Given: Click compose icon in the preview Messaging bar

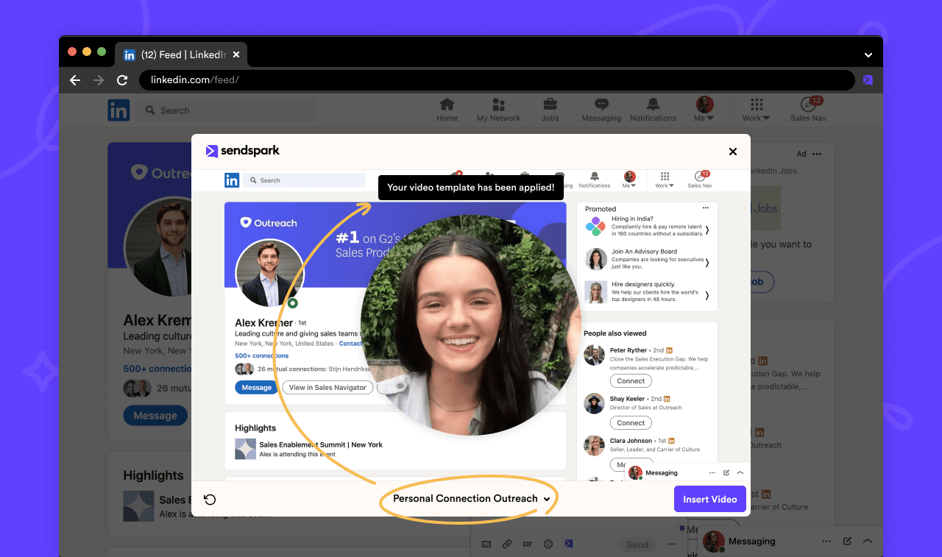Looking at the screenshot, I should 726,472.
